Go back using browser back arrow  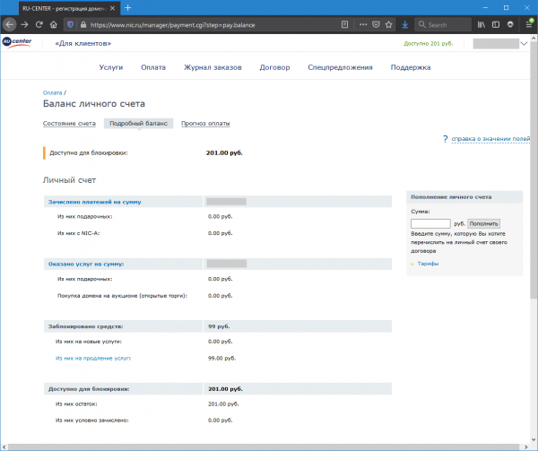click(x=10, y=24)
